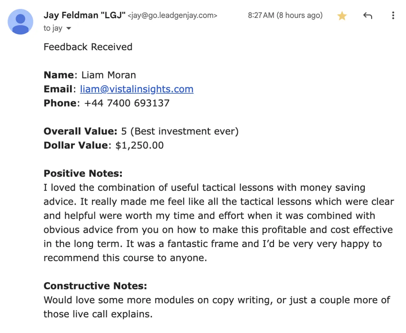Click sender name Jay Feldman "LGJ"

click(85, 15)
